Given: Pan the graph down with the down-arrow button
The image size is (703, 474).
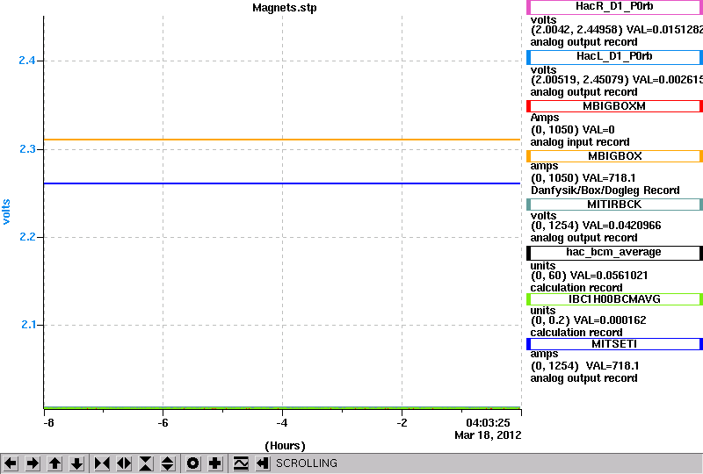Looking at the screenshot, I should tap(77, 463).
